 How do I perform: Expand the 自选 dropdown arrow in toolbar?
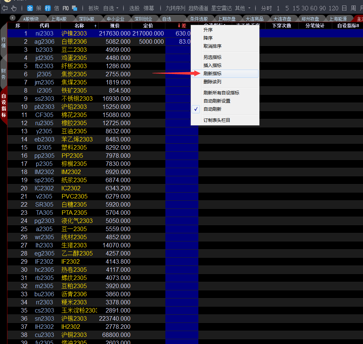click(118, 8)
